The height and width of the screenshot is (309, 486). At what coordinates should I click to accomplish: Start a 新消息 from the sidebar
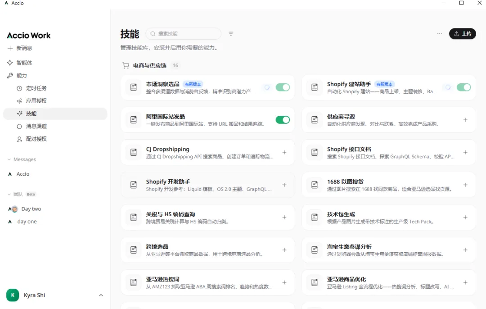click(24, 48)
